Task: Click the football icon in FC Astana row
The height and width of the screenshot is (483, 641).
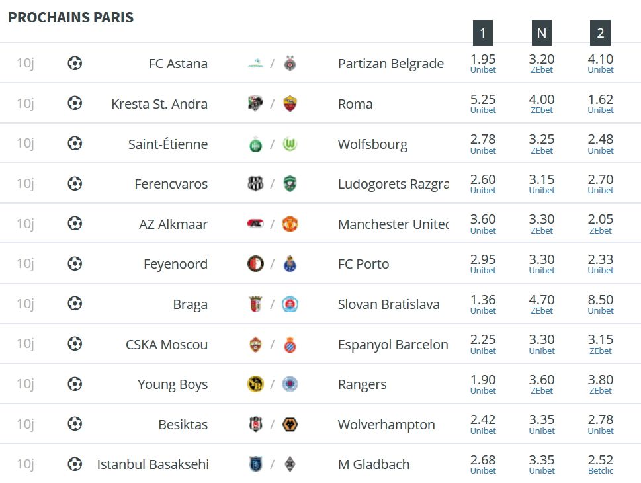Action: click(75, 63)
